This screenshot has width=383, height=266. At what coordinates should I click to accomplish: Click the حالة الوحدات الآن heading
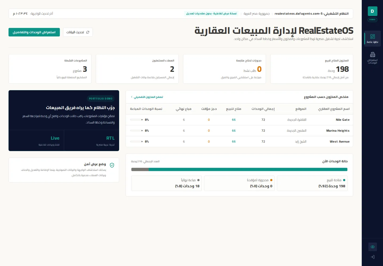click(335, 161)
